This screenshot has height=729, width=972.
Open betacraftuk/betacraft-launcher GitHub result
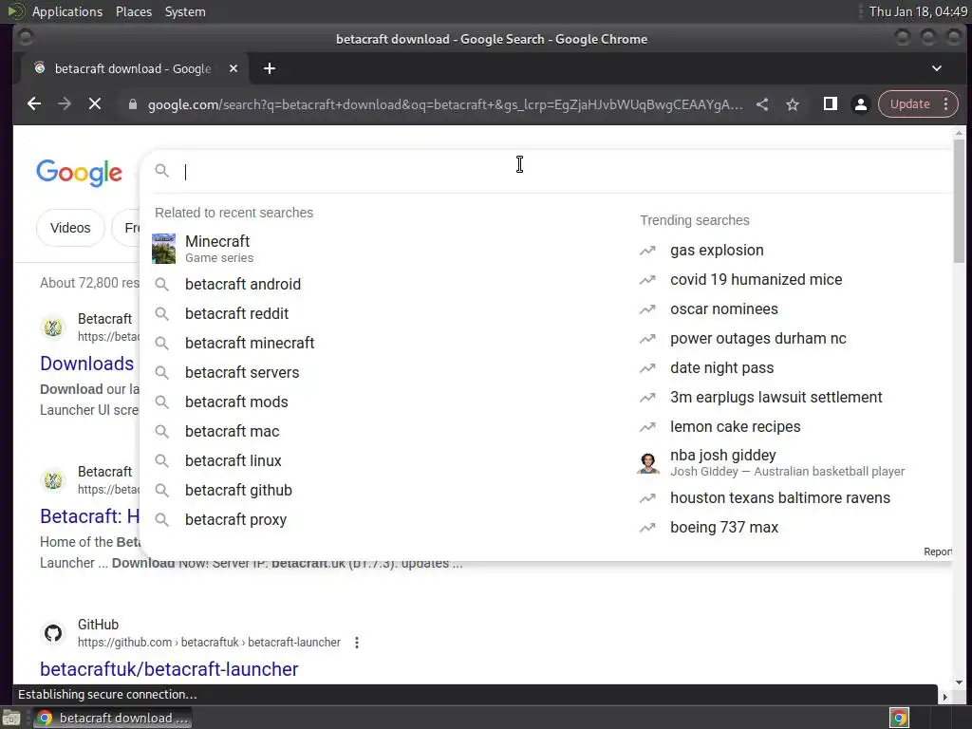pyautogui.click(x=169, y=669)
